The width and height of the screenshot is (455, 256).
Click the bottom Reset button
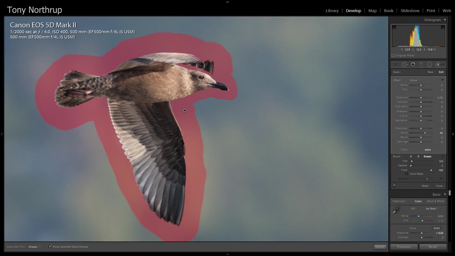coord(433,247)
